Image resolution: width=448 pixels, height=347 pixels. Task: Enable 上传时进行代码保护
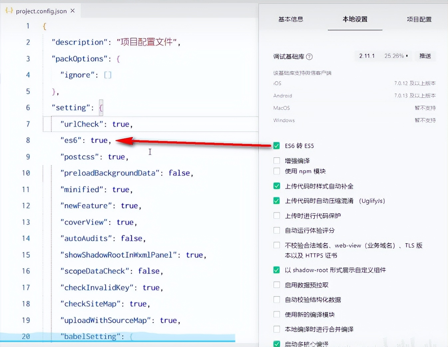click(x=277, y=215)
